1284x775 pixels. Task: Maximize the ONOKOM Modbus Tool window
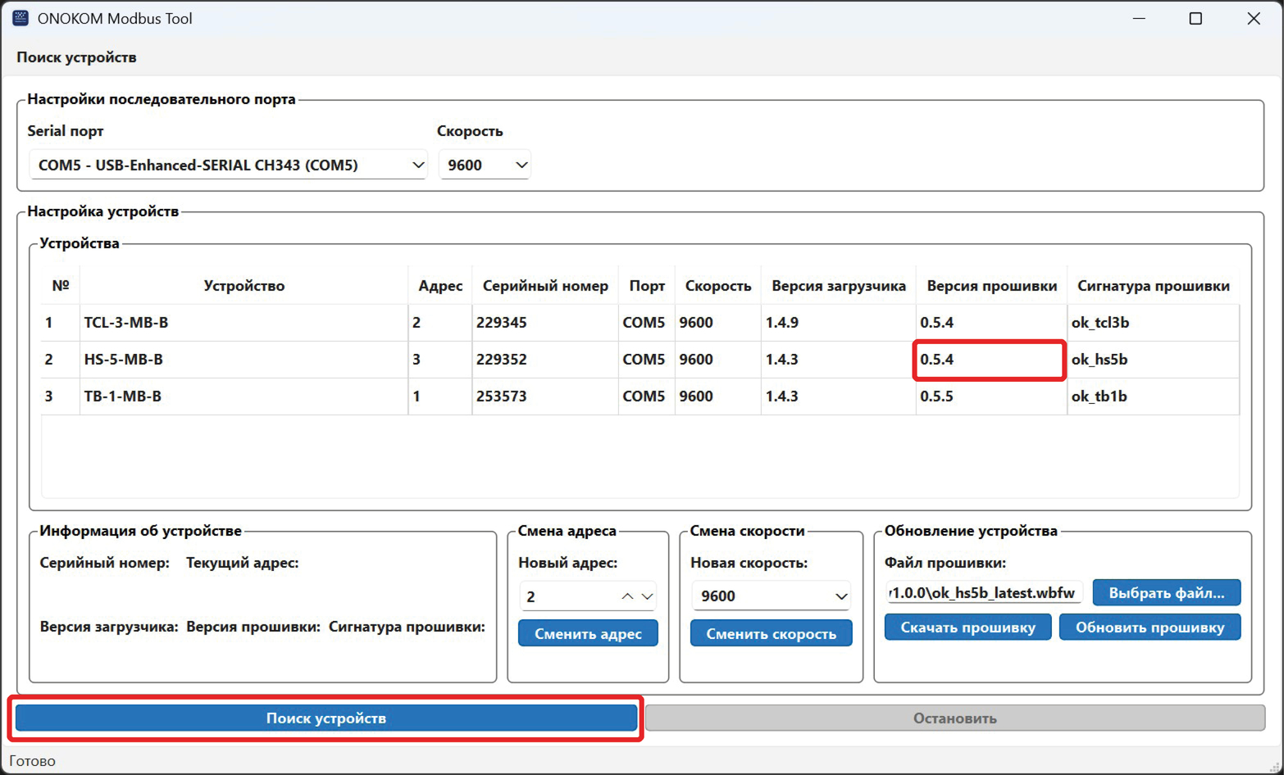tap(1195, 18)
